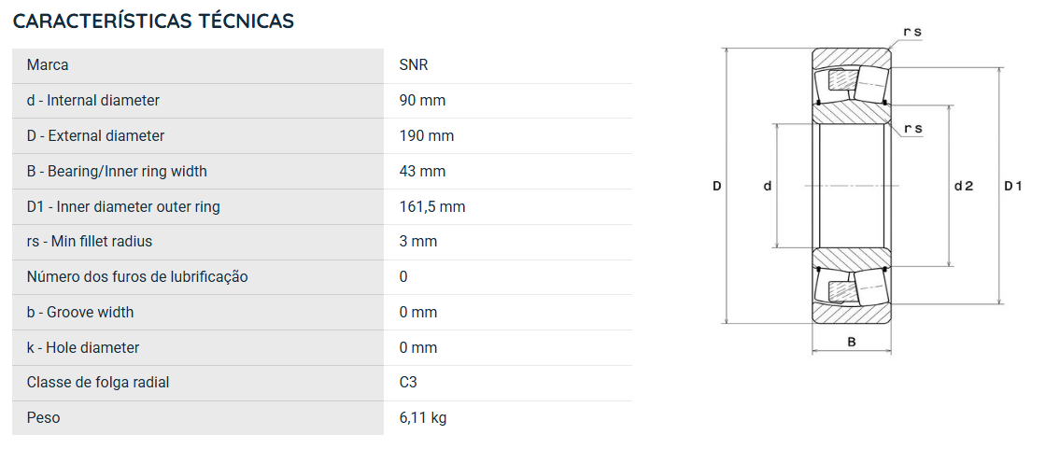Screen dimensions: 1045x449
Task: Select the Classe de folga radial label
Action: (x=98, y=383)
